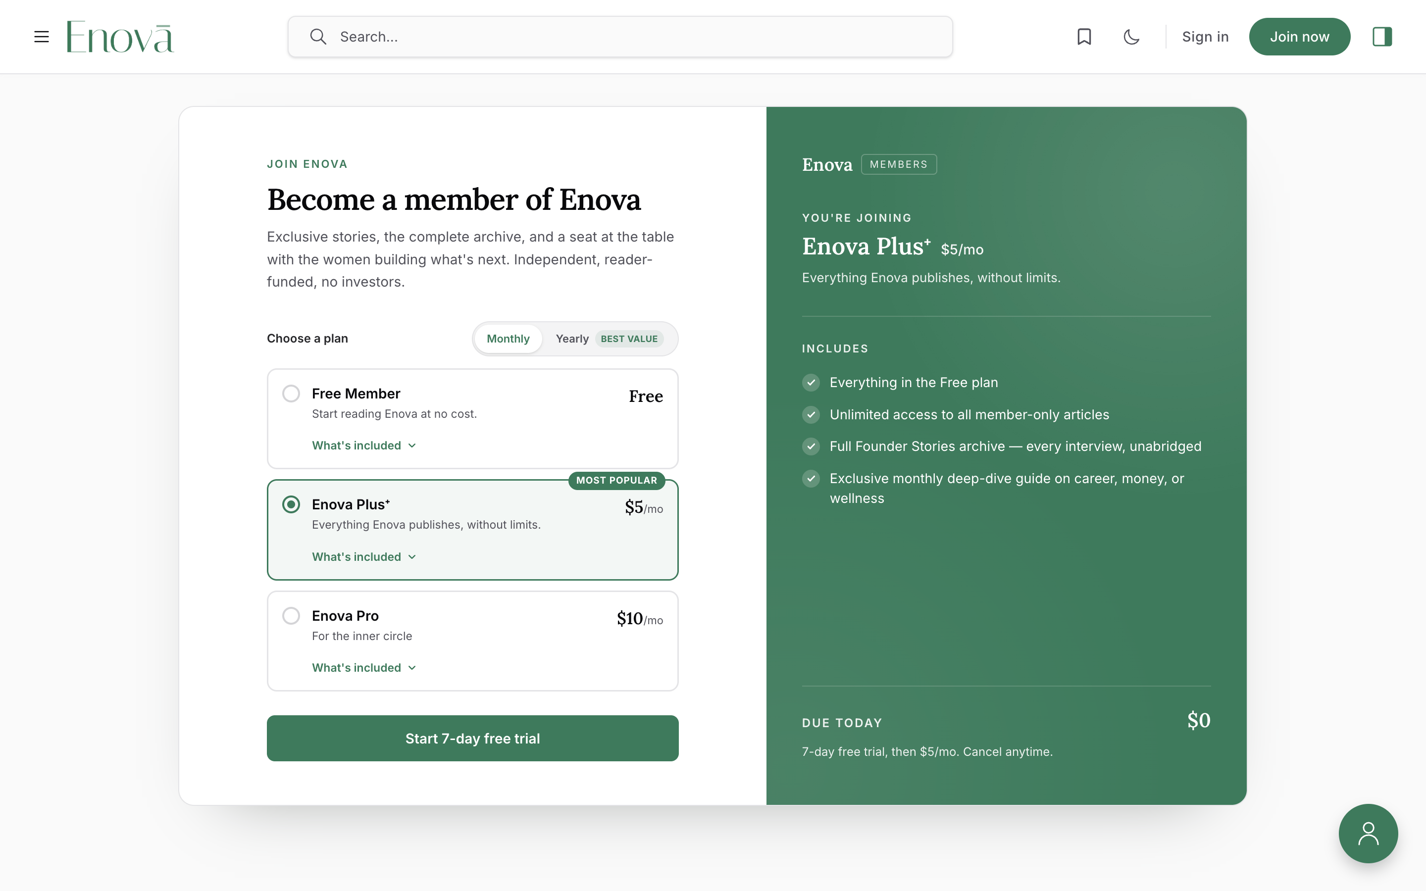The height and width of the screenshot is (891, 1426).
Task: Select the Enova Plus radio button
Action: click(x=291, y=504)
